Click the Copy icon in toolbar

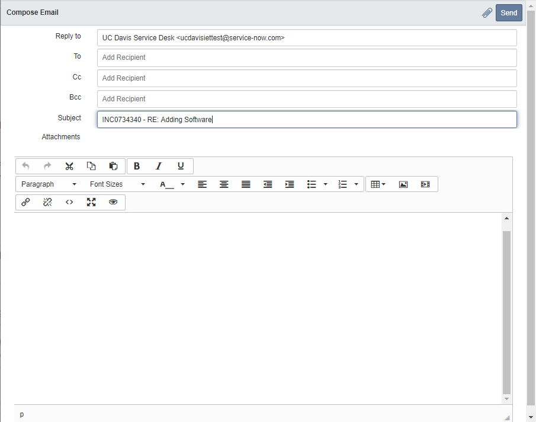(91, 166)
